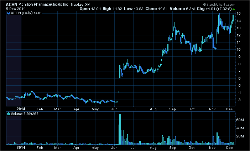Image resolution: width=250 pixels, height=151 pixels.
Task: Click the candlestick icon beside ACHN (Daily)
Action: [9, 13]
